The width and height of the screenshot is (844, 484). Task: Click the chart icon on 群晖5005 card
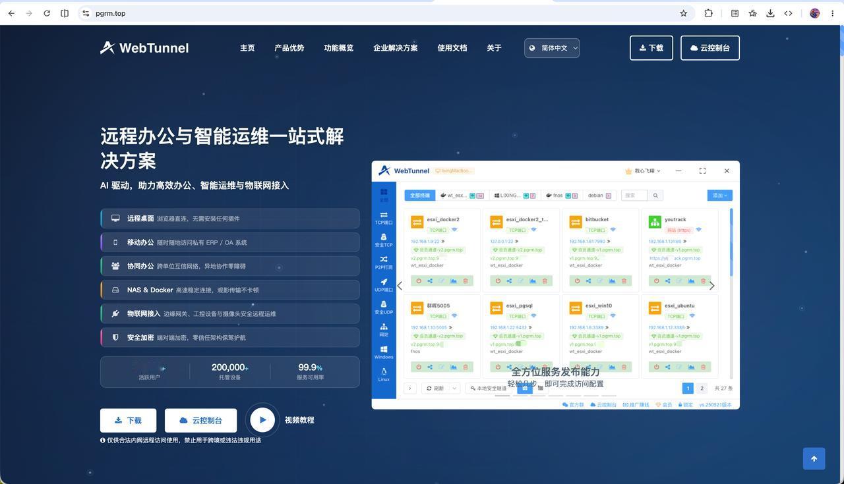click(x=454, y=367)
